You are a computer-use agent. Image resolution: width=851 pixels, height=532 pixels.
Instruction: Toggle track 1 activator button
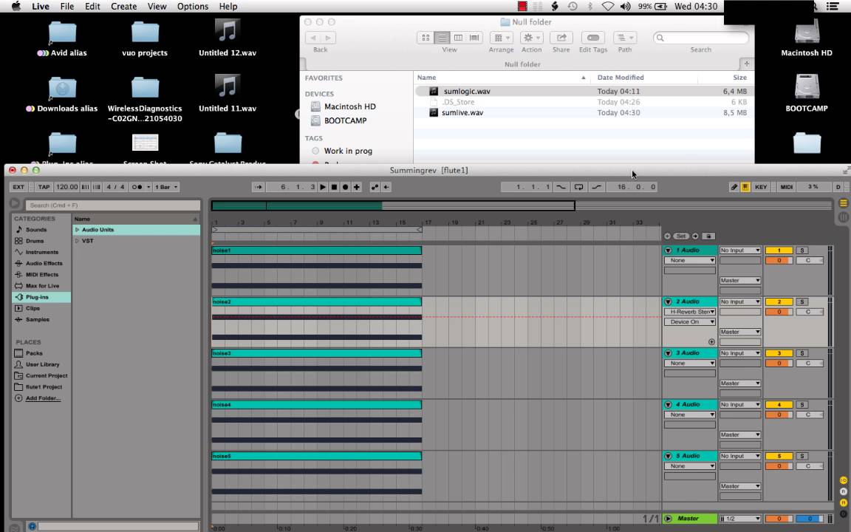pos(779,250)
